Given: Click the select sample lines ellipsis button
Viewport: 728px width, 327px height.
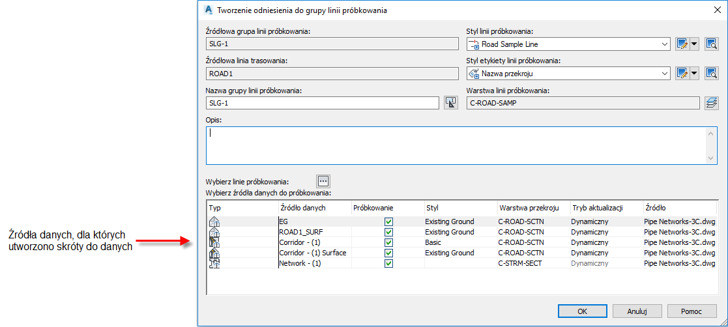Looking at the screenshot, I should tap(324, 181).
